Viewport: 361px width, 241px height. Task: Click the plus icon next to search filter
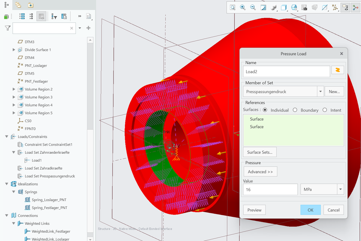click(x=88, y=28)
